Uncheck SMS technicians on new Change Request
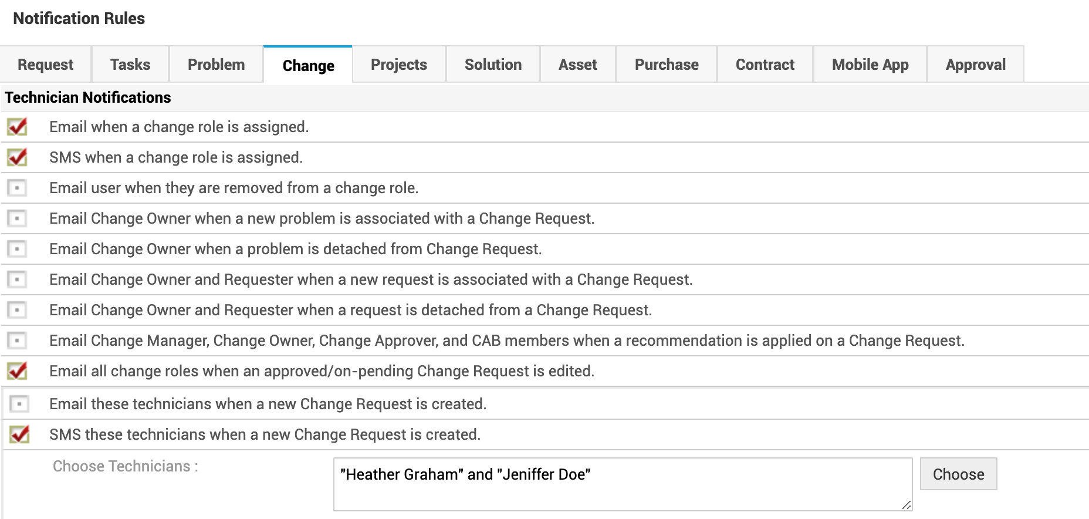Screen dimensions: 1089x519 [x=19, y=434]
